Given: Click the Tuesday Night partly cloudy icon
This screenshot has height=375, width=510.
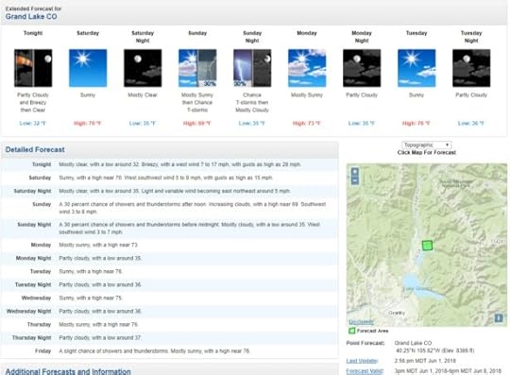Looking at the screenshot, I should pos(471,68).
